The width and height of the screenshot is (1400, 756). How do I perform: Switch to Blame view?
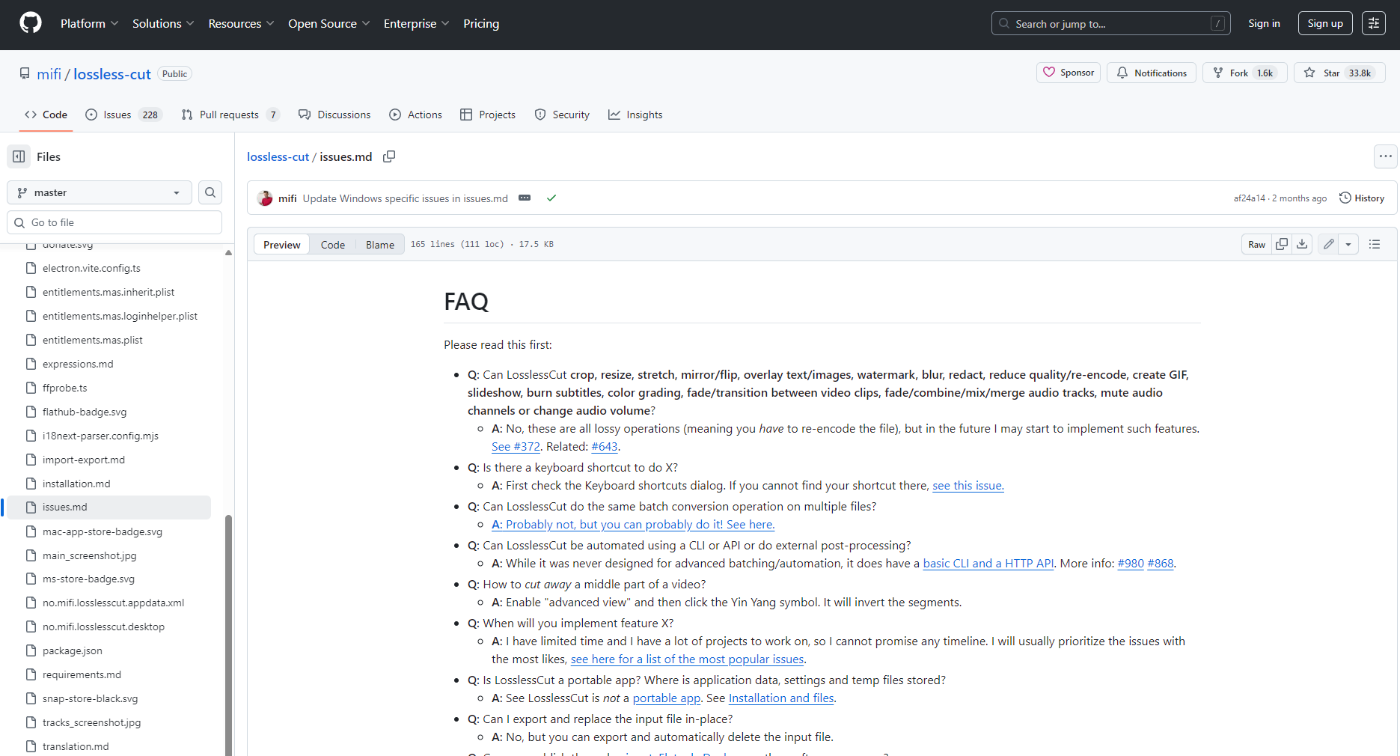[x=380, y=245]
